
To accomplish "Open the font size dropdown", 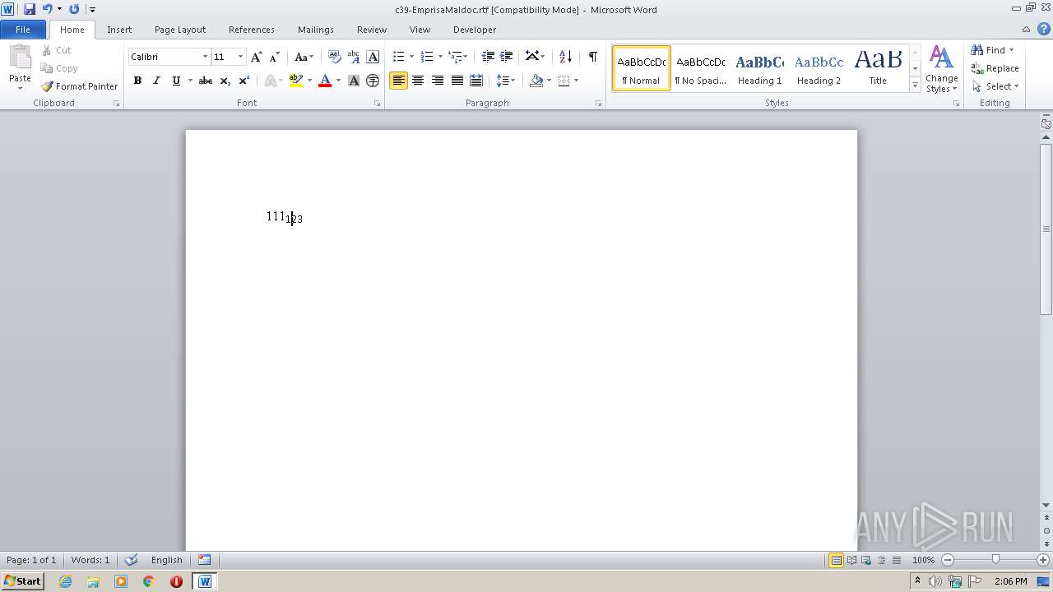I will pos(240,57).
